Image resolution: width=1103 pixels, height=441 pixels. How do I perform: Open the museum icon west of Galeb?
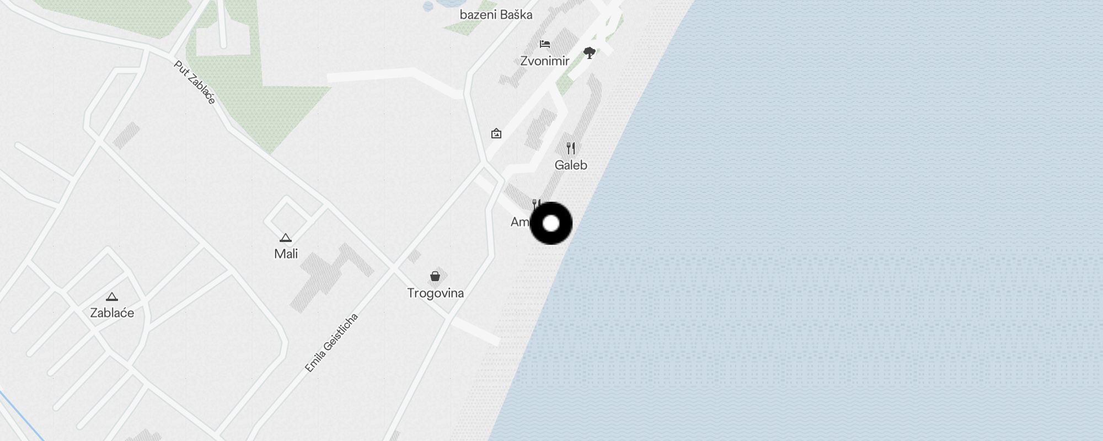click(x=496, y=133)
